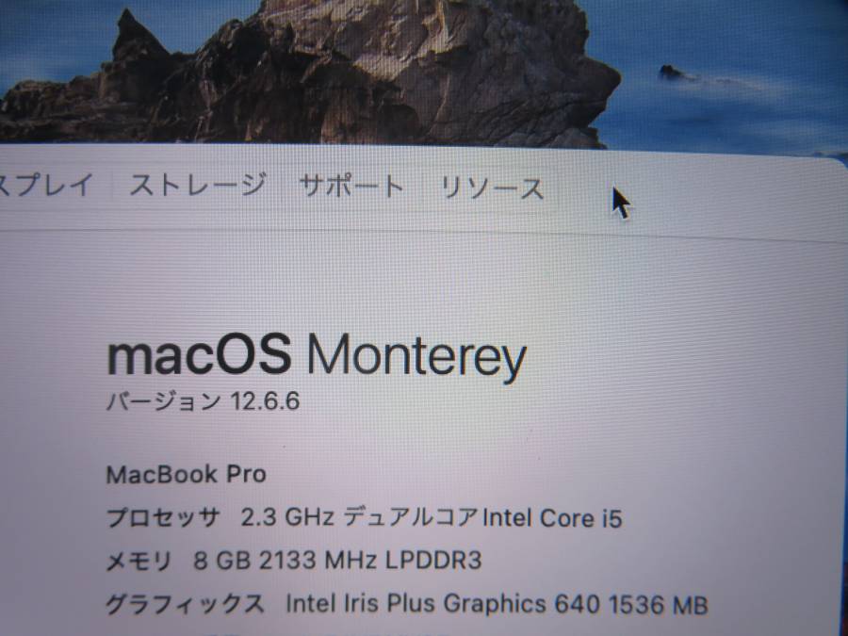Click the Monterey word in the title

(x=416, y=358)
